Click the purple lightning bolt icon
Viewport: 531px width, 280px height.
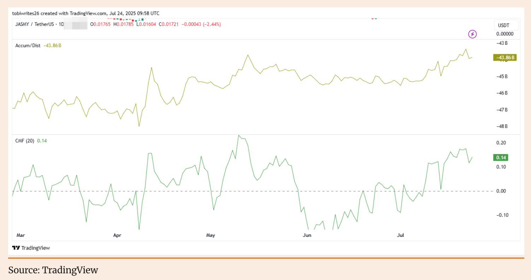[x=472, y=34]
